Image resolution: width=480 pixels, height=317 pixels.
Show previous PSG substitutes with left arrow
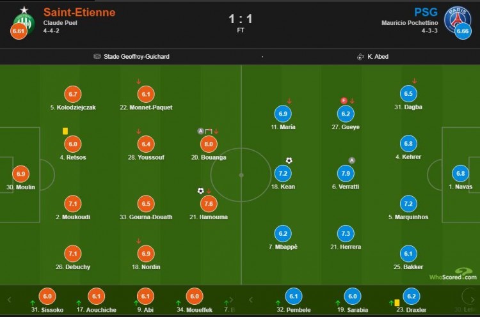pyautogui.click(x=251, y=300)
